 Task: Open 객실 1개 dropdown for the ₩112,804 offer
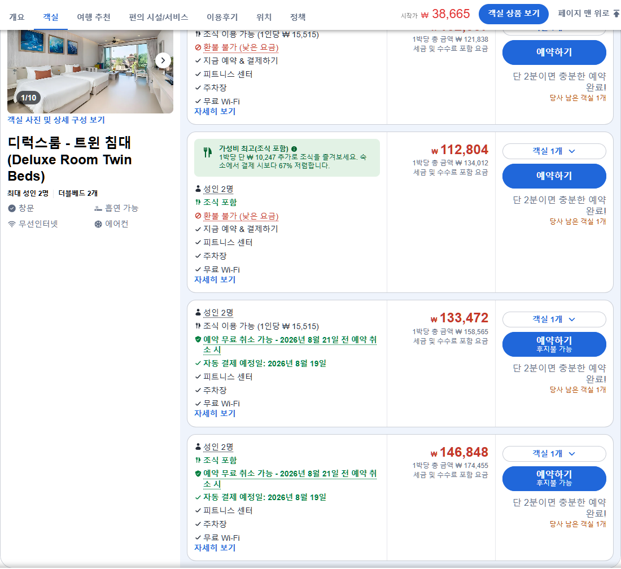(554, 151)
